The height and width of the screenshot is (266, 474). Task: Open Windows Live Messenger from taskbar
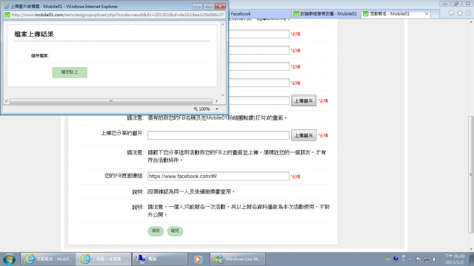coord(238,259)
